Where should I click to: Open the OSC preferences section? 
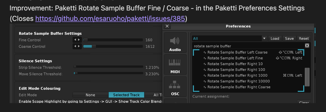coord(175,87)
